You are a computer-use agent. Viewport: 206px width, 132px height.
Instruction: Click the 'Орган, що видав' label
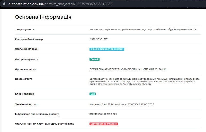tap(26, 69)
